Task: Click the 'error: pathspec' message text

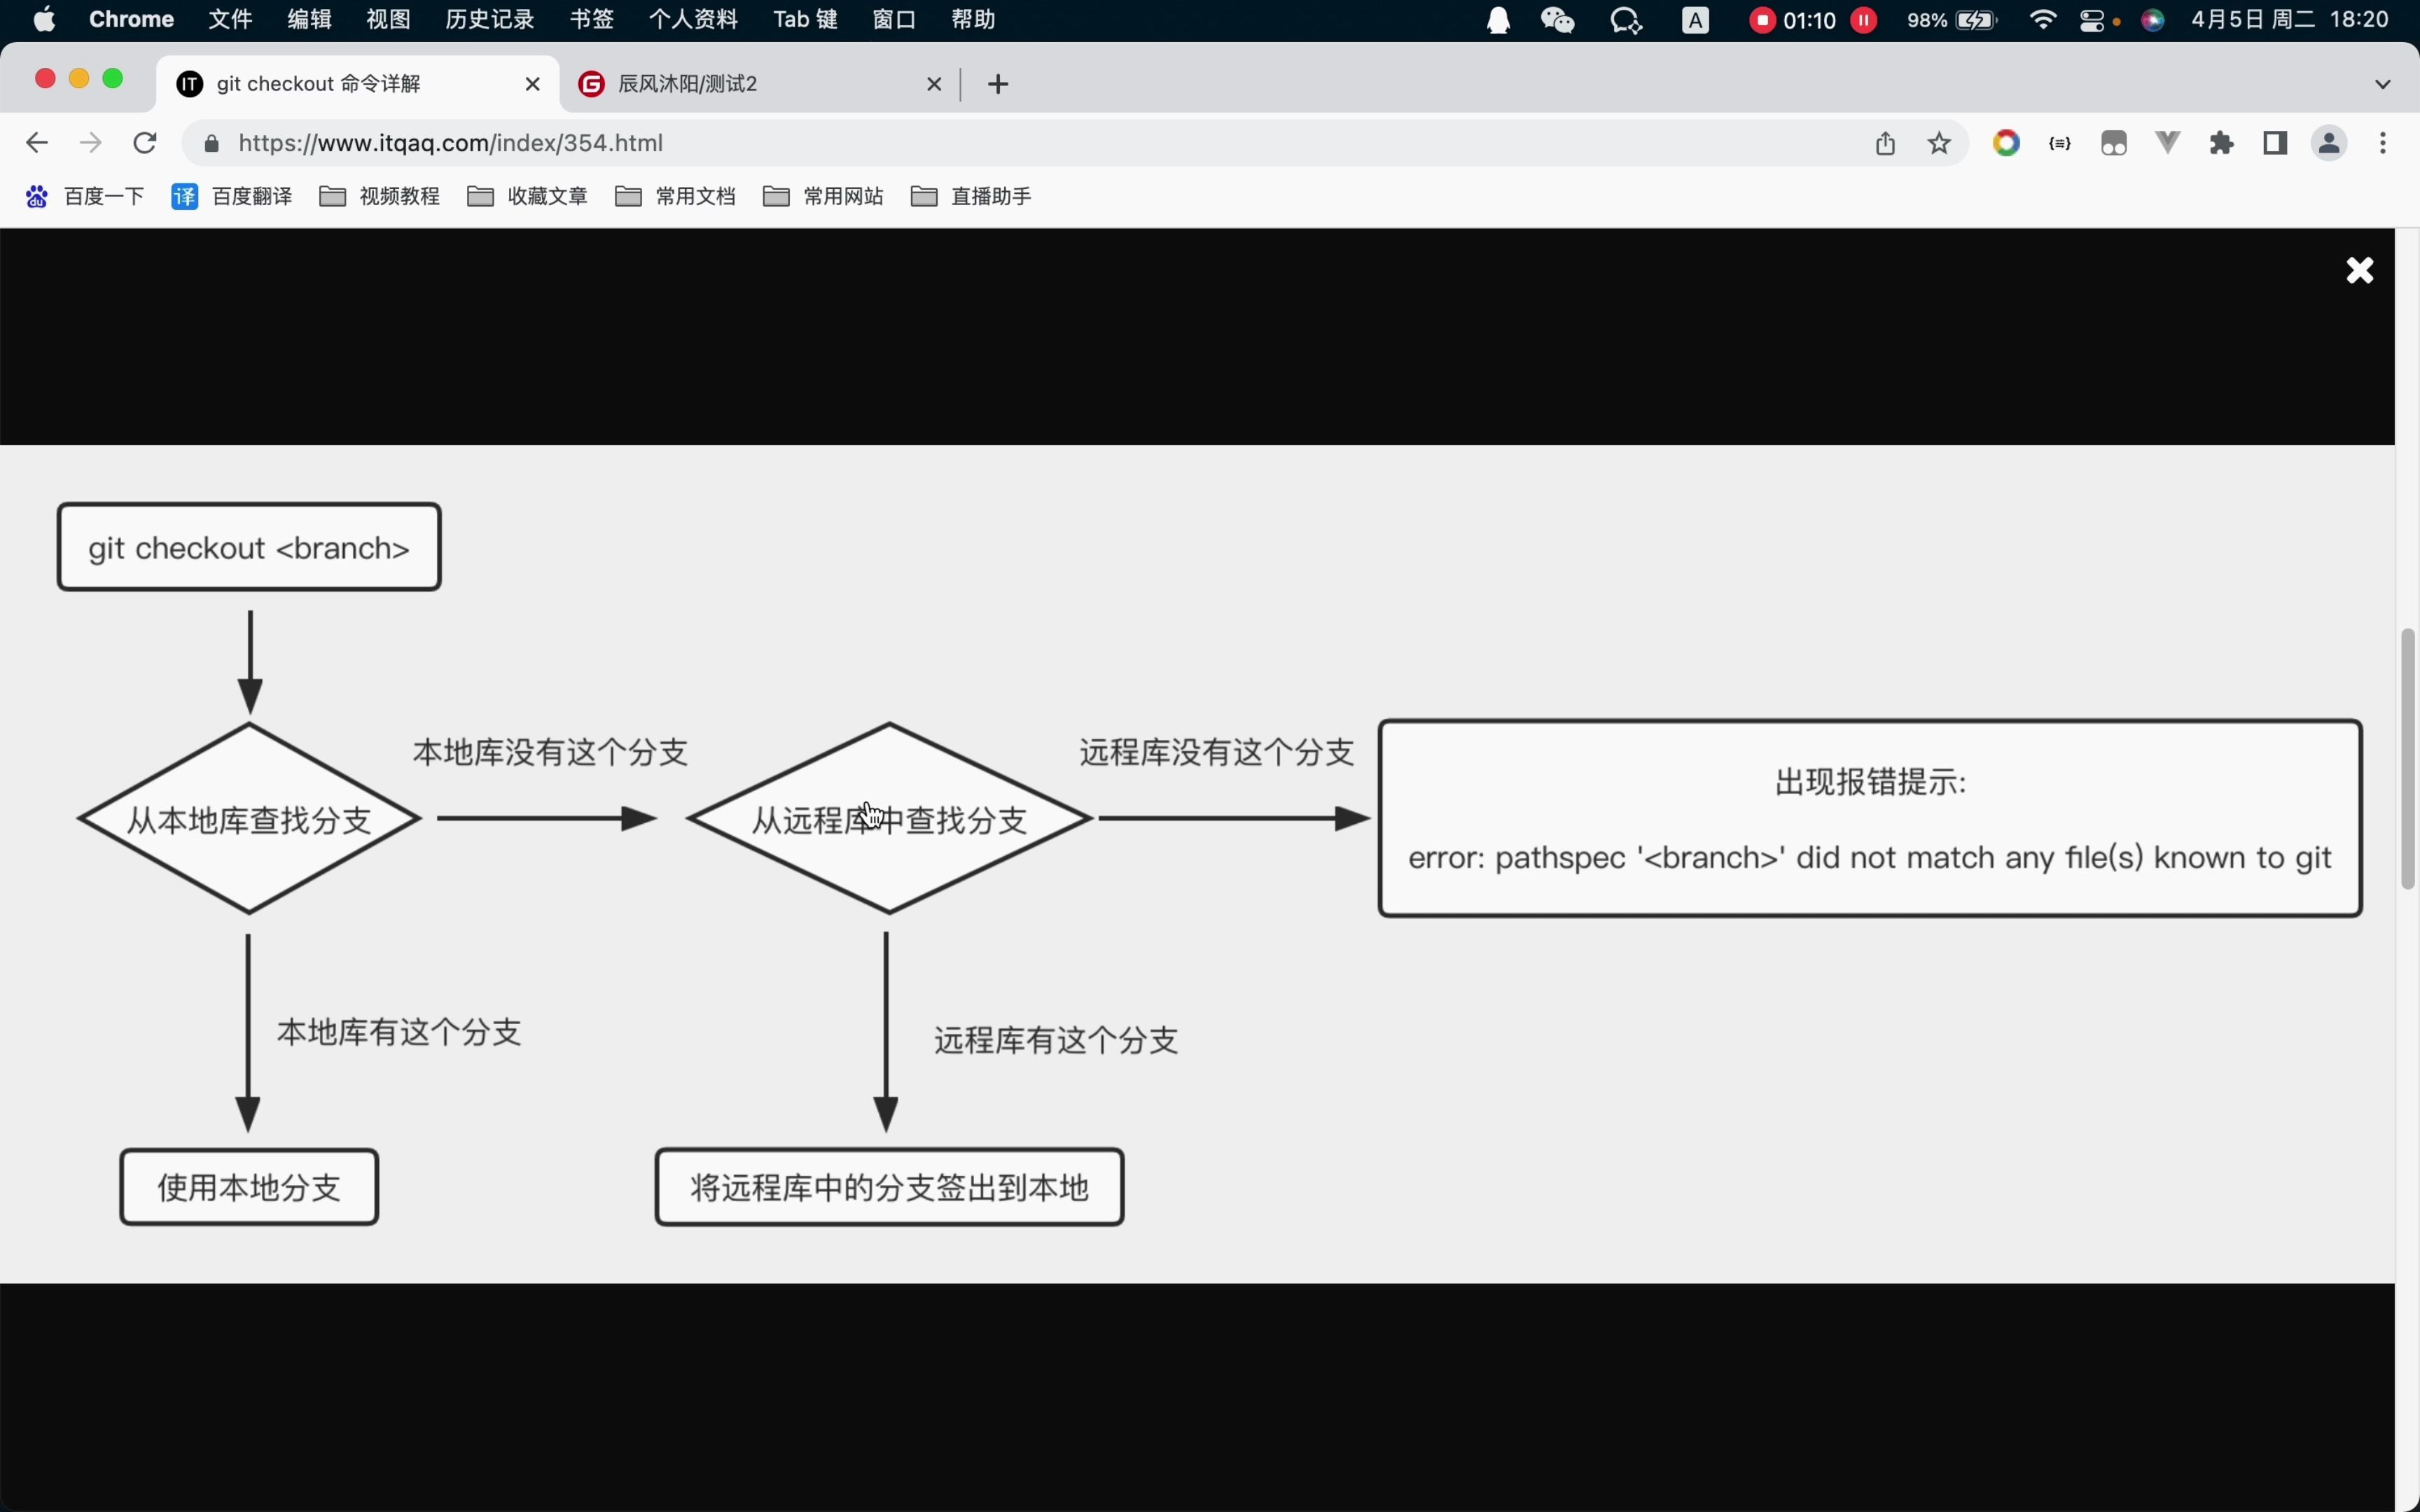Action: (x=1870, y=858)
